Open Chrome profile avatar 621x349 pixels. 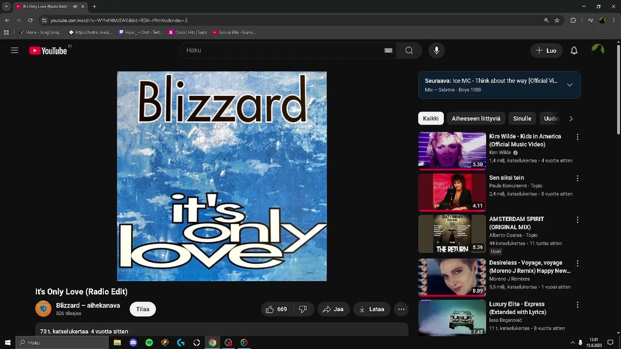(602, 20)
